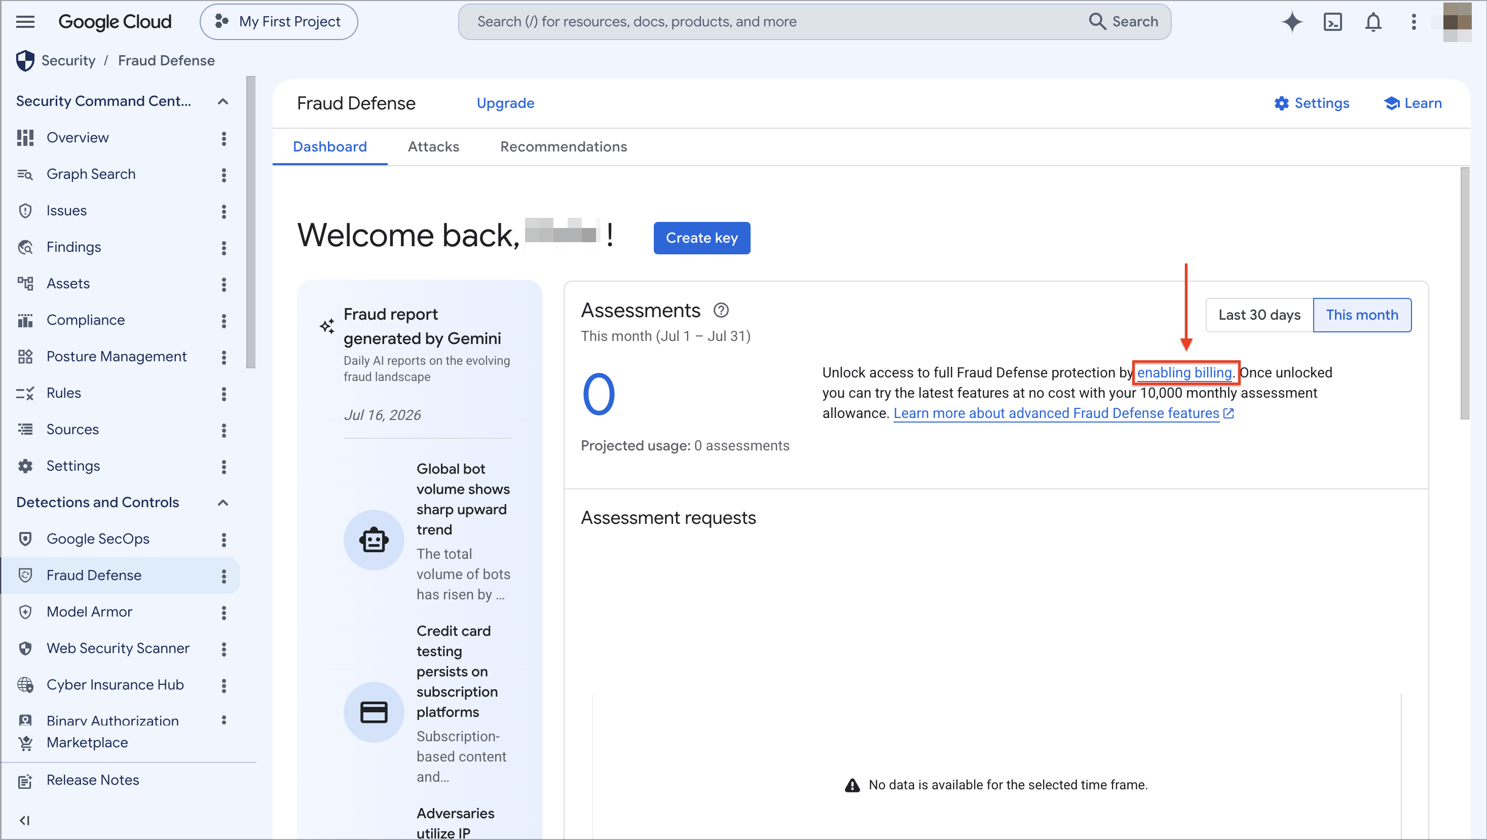Open Fraud Defense Settings at top right
1487x840 pixels.
(x=1312, y=103)
